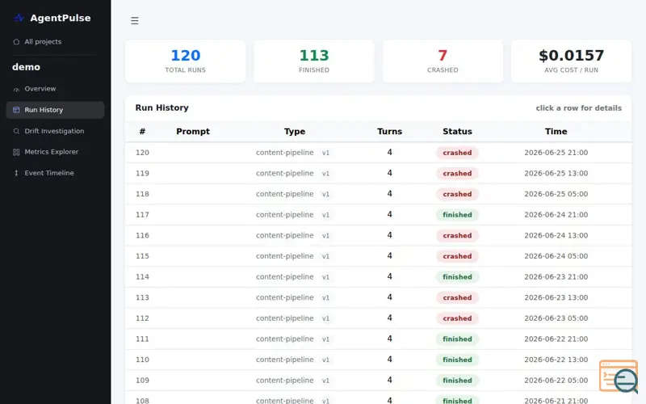Click finished badge in row 110
This screenshot has height=404, width=646.
457,360
